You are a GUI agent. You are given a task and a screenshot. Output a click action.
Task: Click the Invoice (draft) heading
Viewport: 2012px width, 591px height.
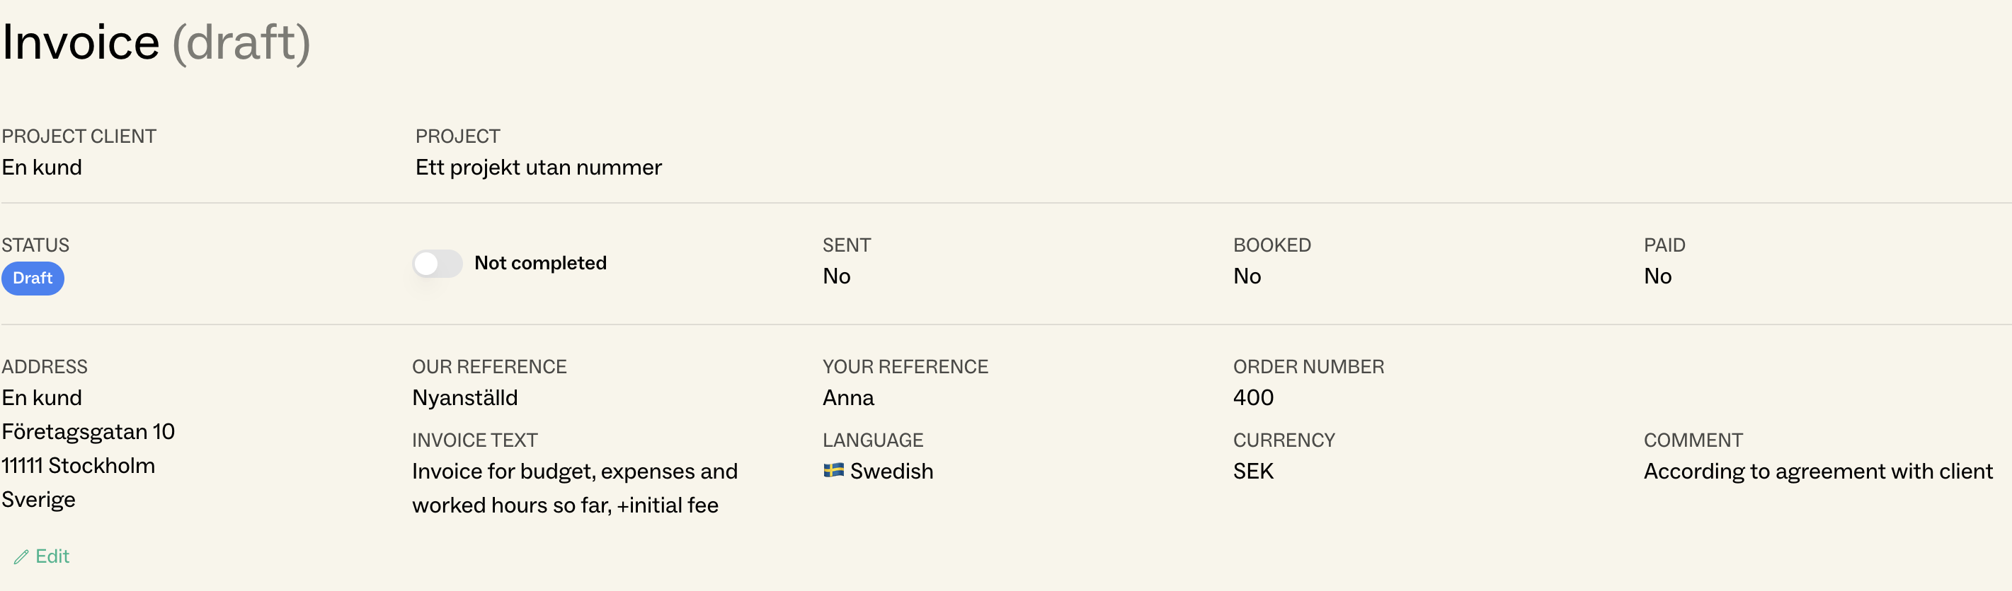click(x=156, y=42)
